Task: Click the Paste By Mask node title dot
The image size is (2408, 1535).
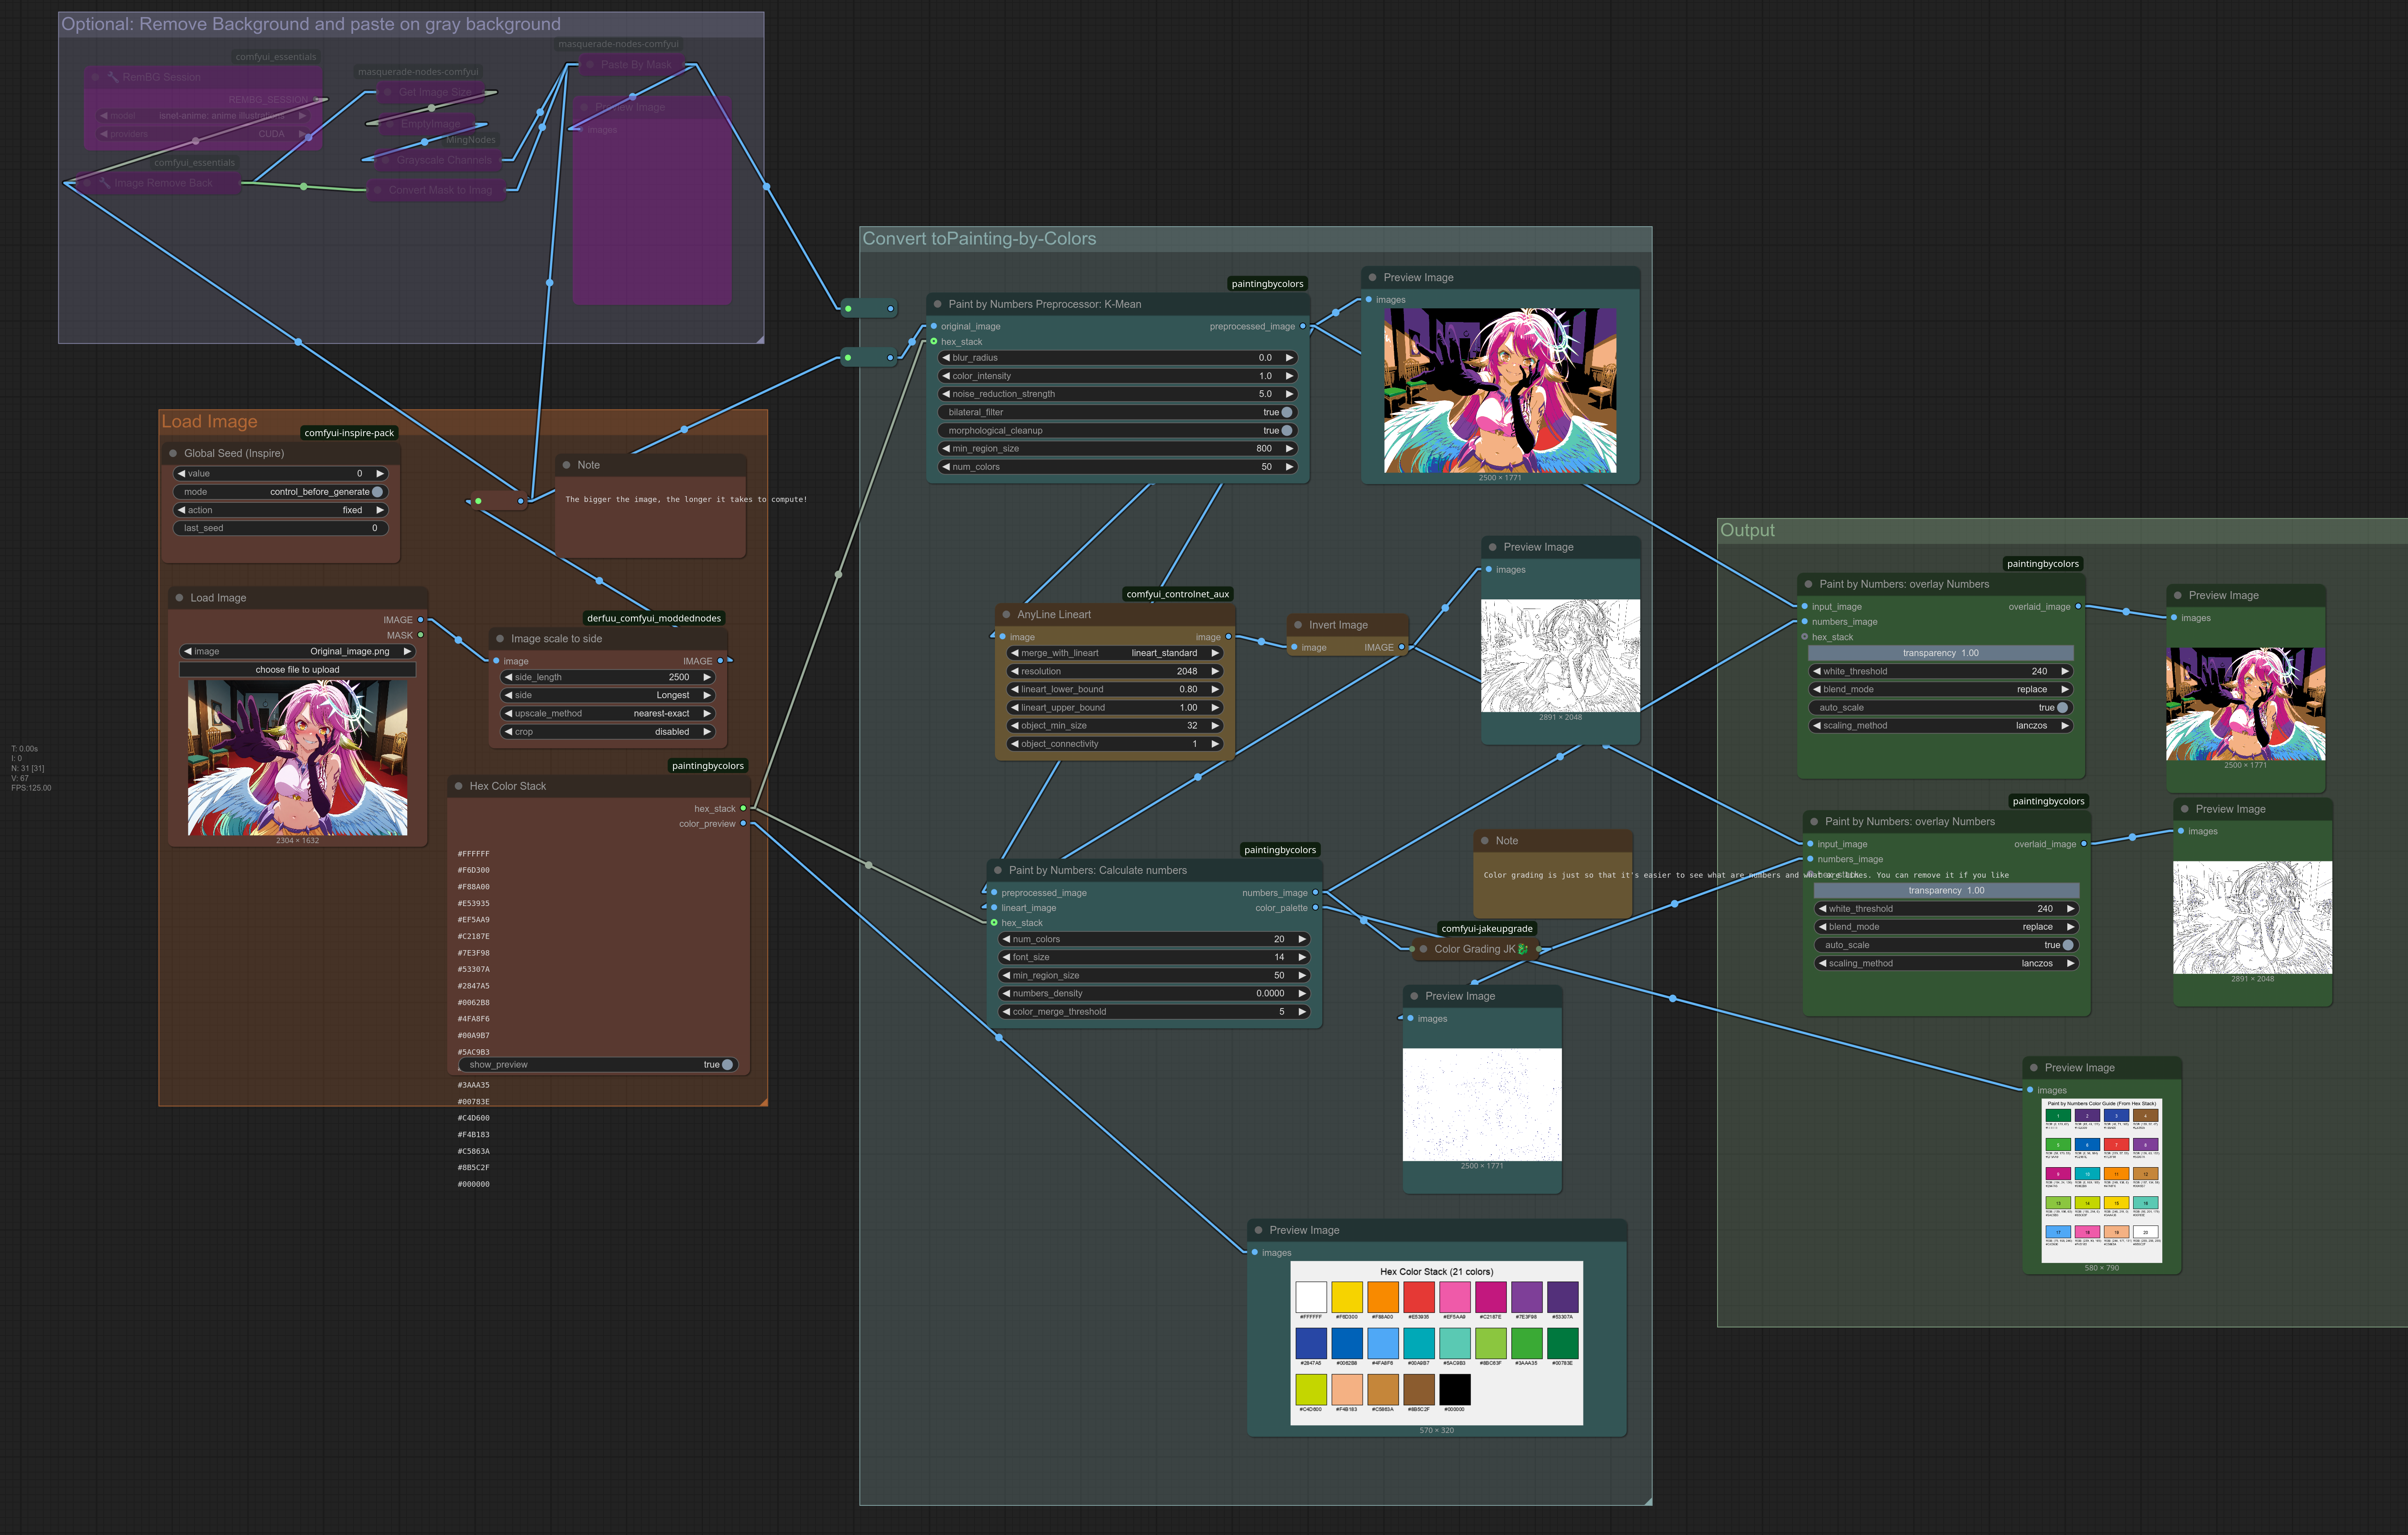Action: point(590,64)
